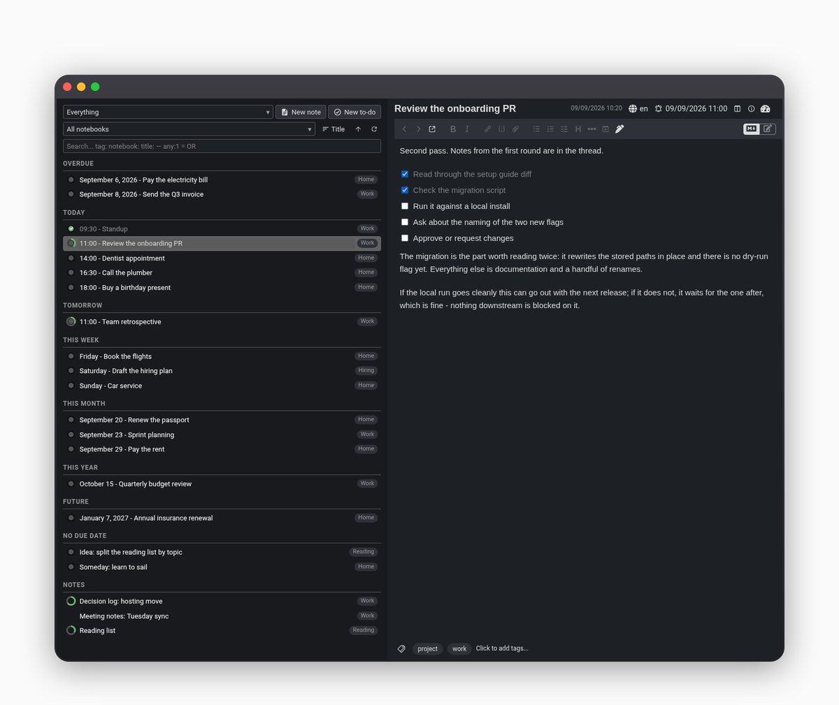Viewport: 839px width, 705px height.
Task: Click the gauge icon in the note header
Action: pyautogui.click(x=765, y=109)
